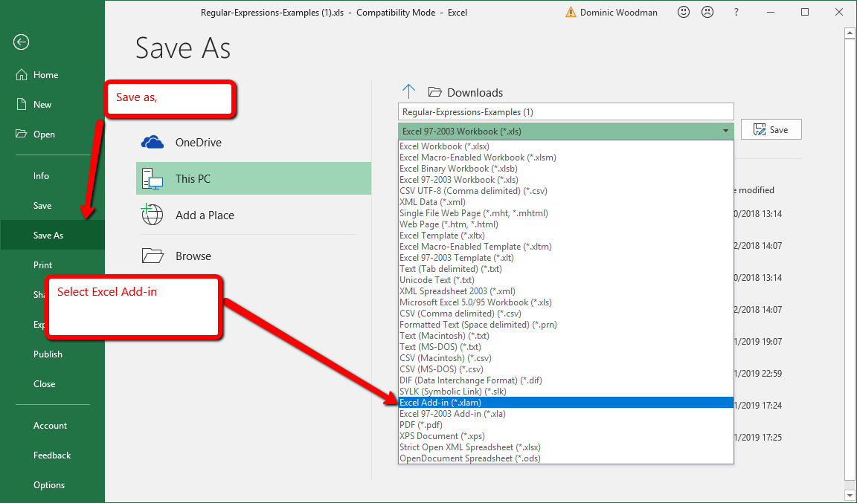
Task: Click the smiley face feedback icon
Action: click(684, 13)
